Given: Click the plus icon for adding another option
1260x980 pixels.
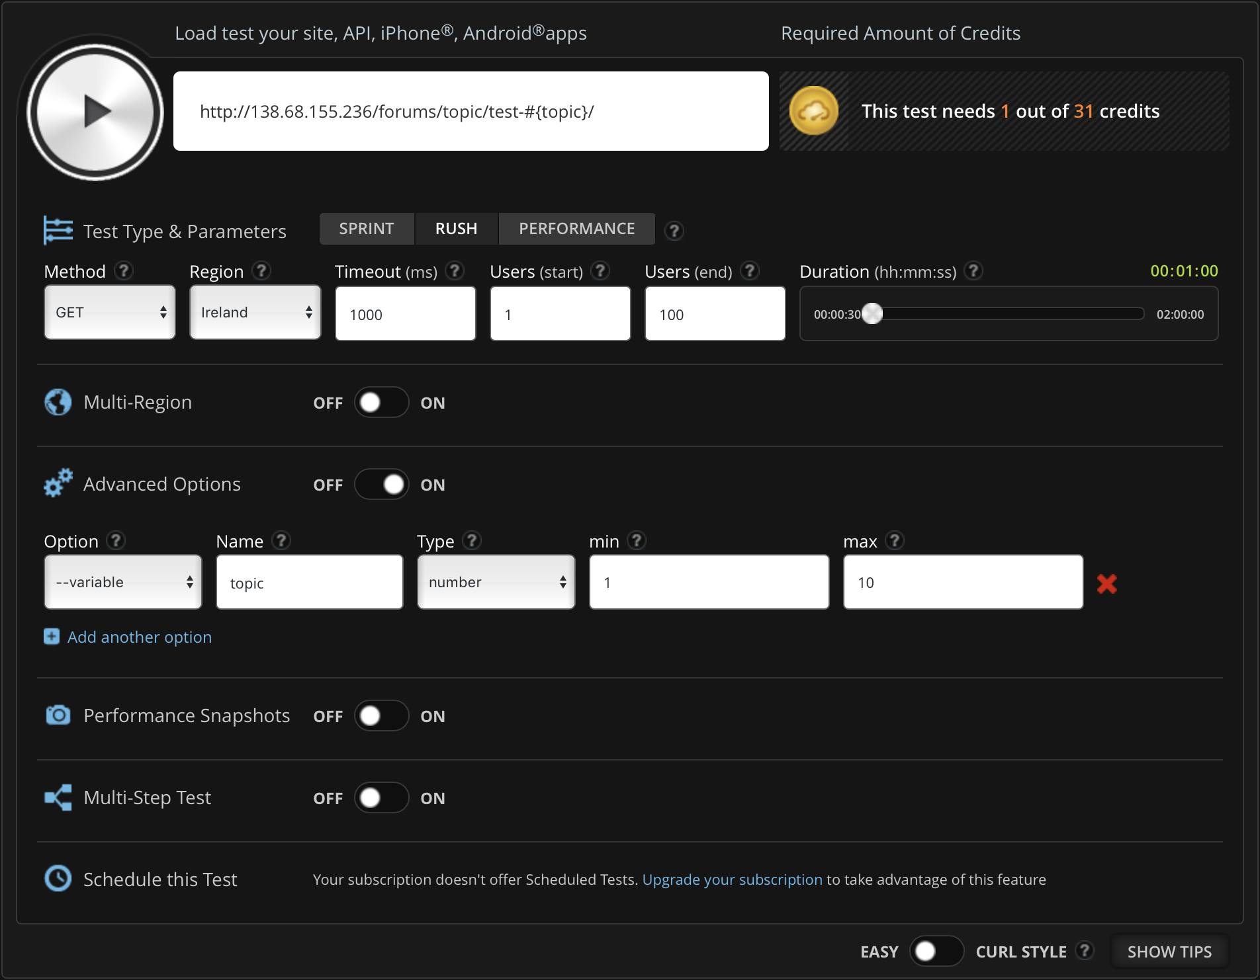Looking at the screenshot, I should pos(52,637).
